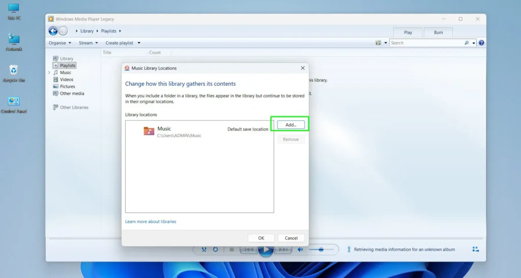This screenshot has height=278, width=521.
Task: Click the arrow before Library breadcrumb
Action: (77, 31)
